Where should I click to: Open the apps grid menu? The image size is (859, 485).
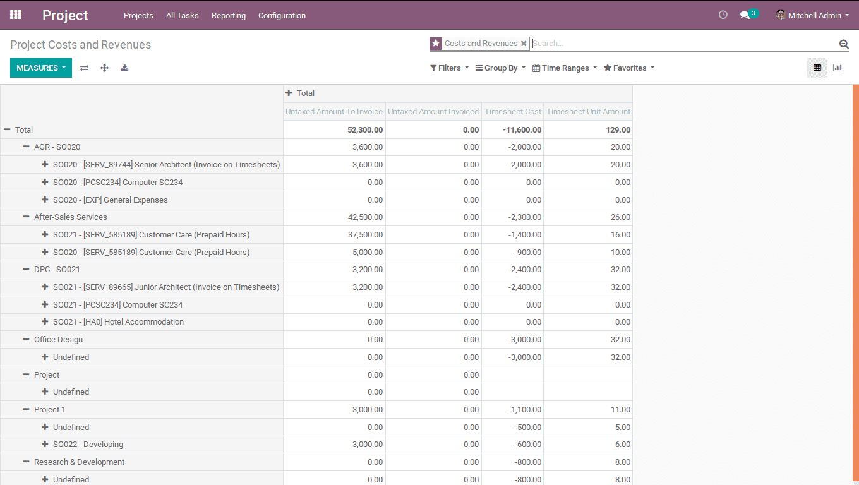(x=16, y=15)
